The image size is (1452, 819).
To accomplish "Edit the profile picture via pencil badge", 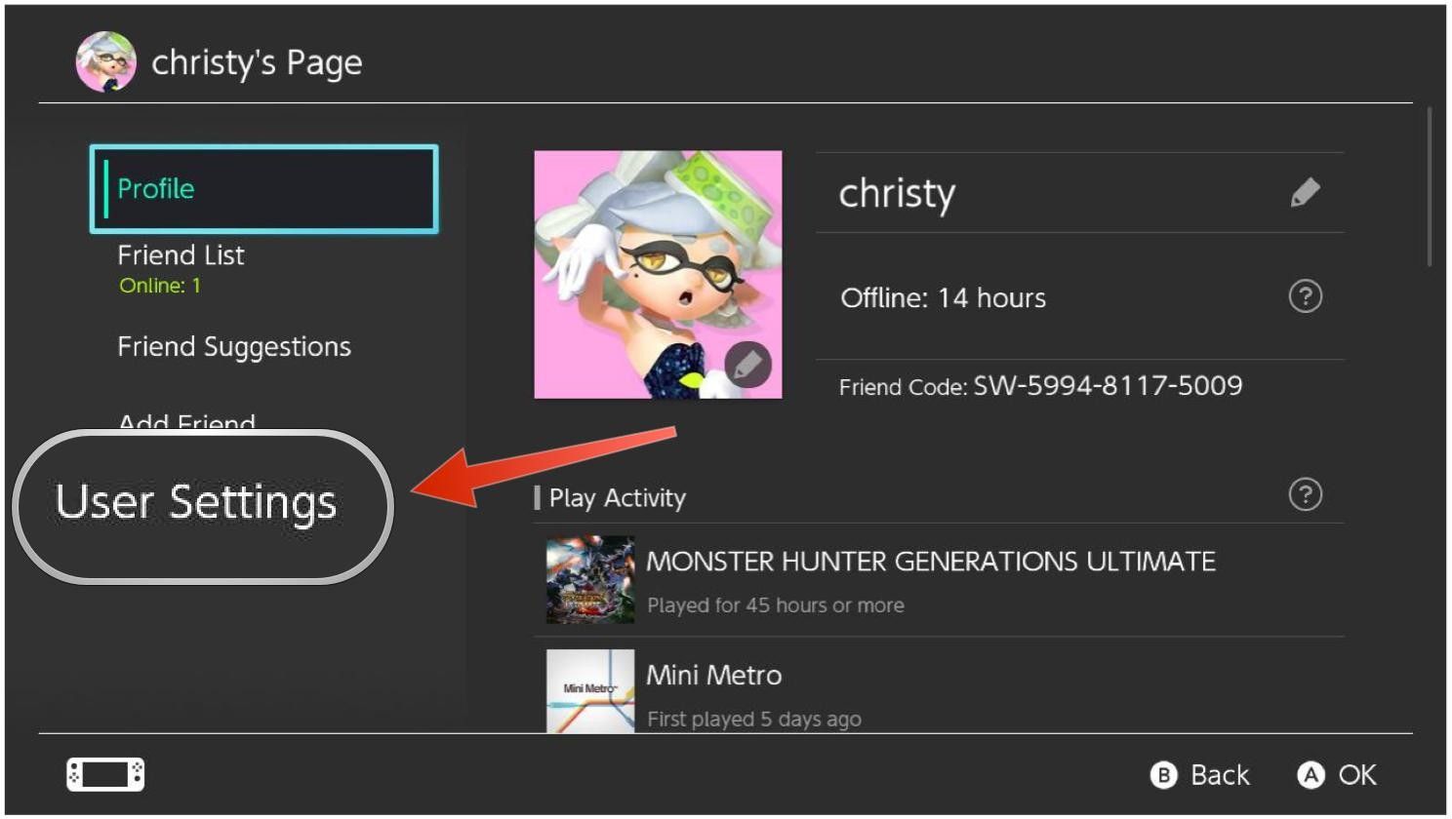I will tap(747, 366).
